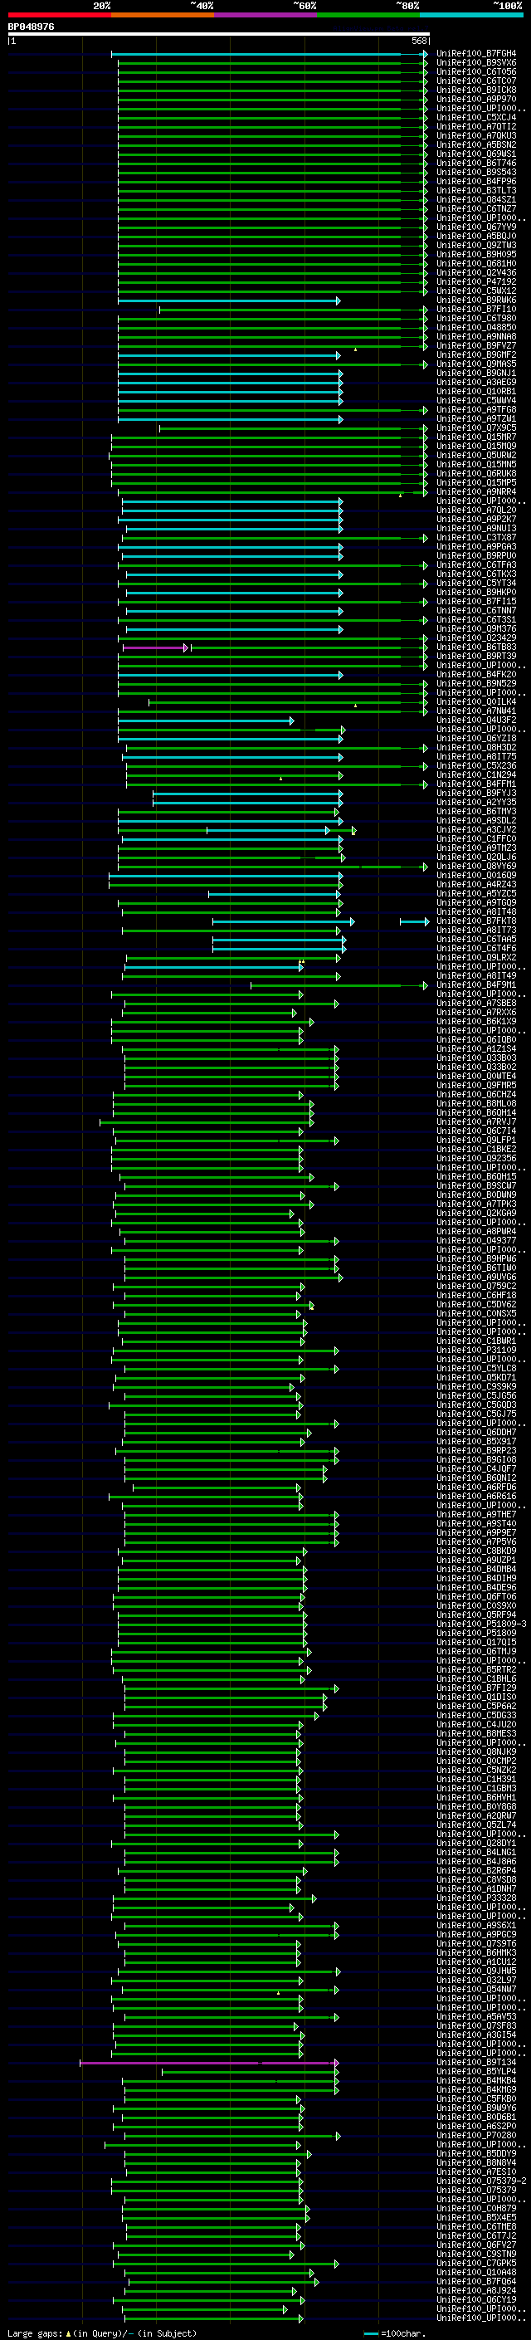Select the UniRef100_P70280 label
The height and width of the screenshot is (2340, 531).
pos(476,2136)
